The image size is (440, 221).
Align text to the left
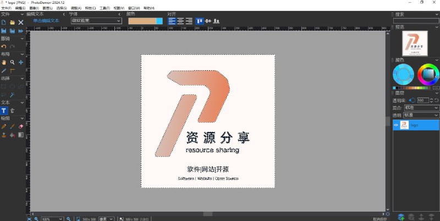172,21
